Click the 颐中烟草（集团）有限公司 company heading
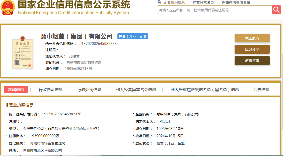 (77, 37)
